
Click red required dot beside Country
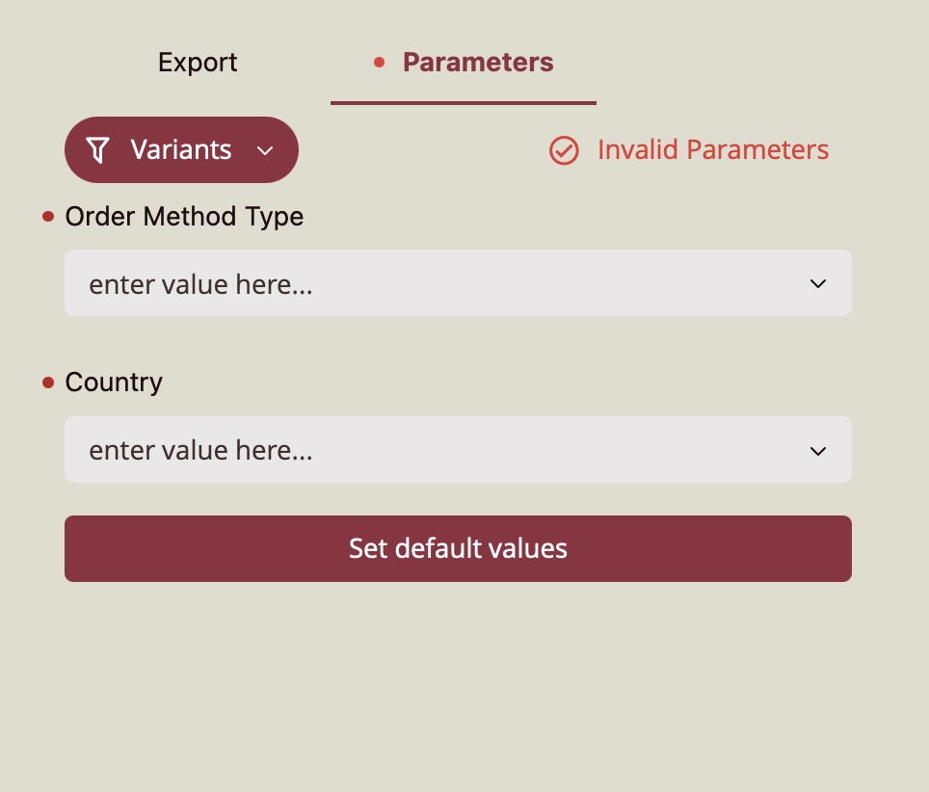[x=48, y=383]
